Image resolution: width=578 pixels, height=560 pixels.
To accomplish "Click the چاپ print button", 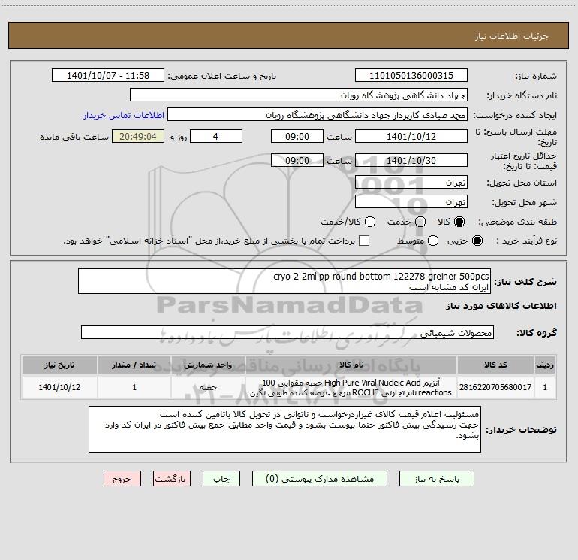I will 221,479.
